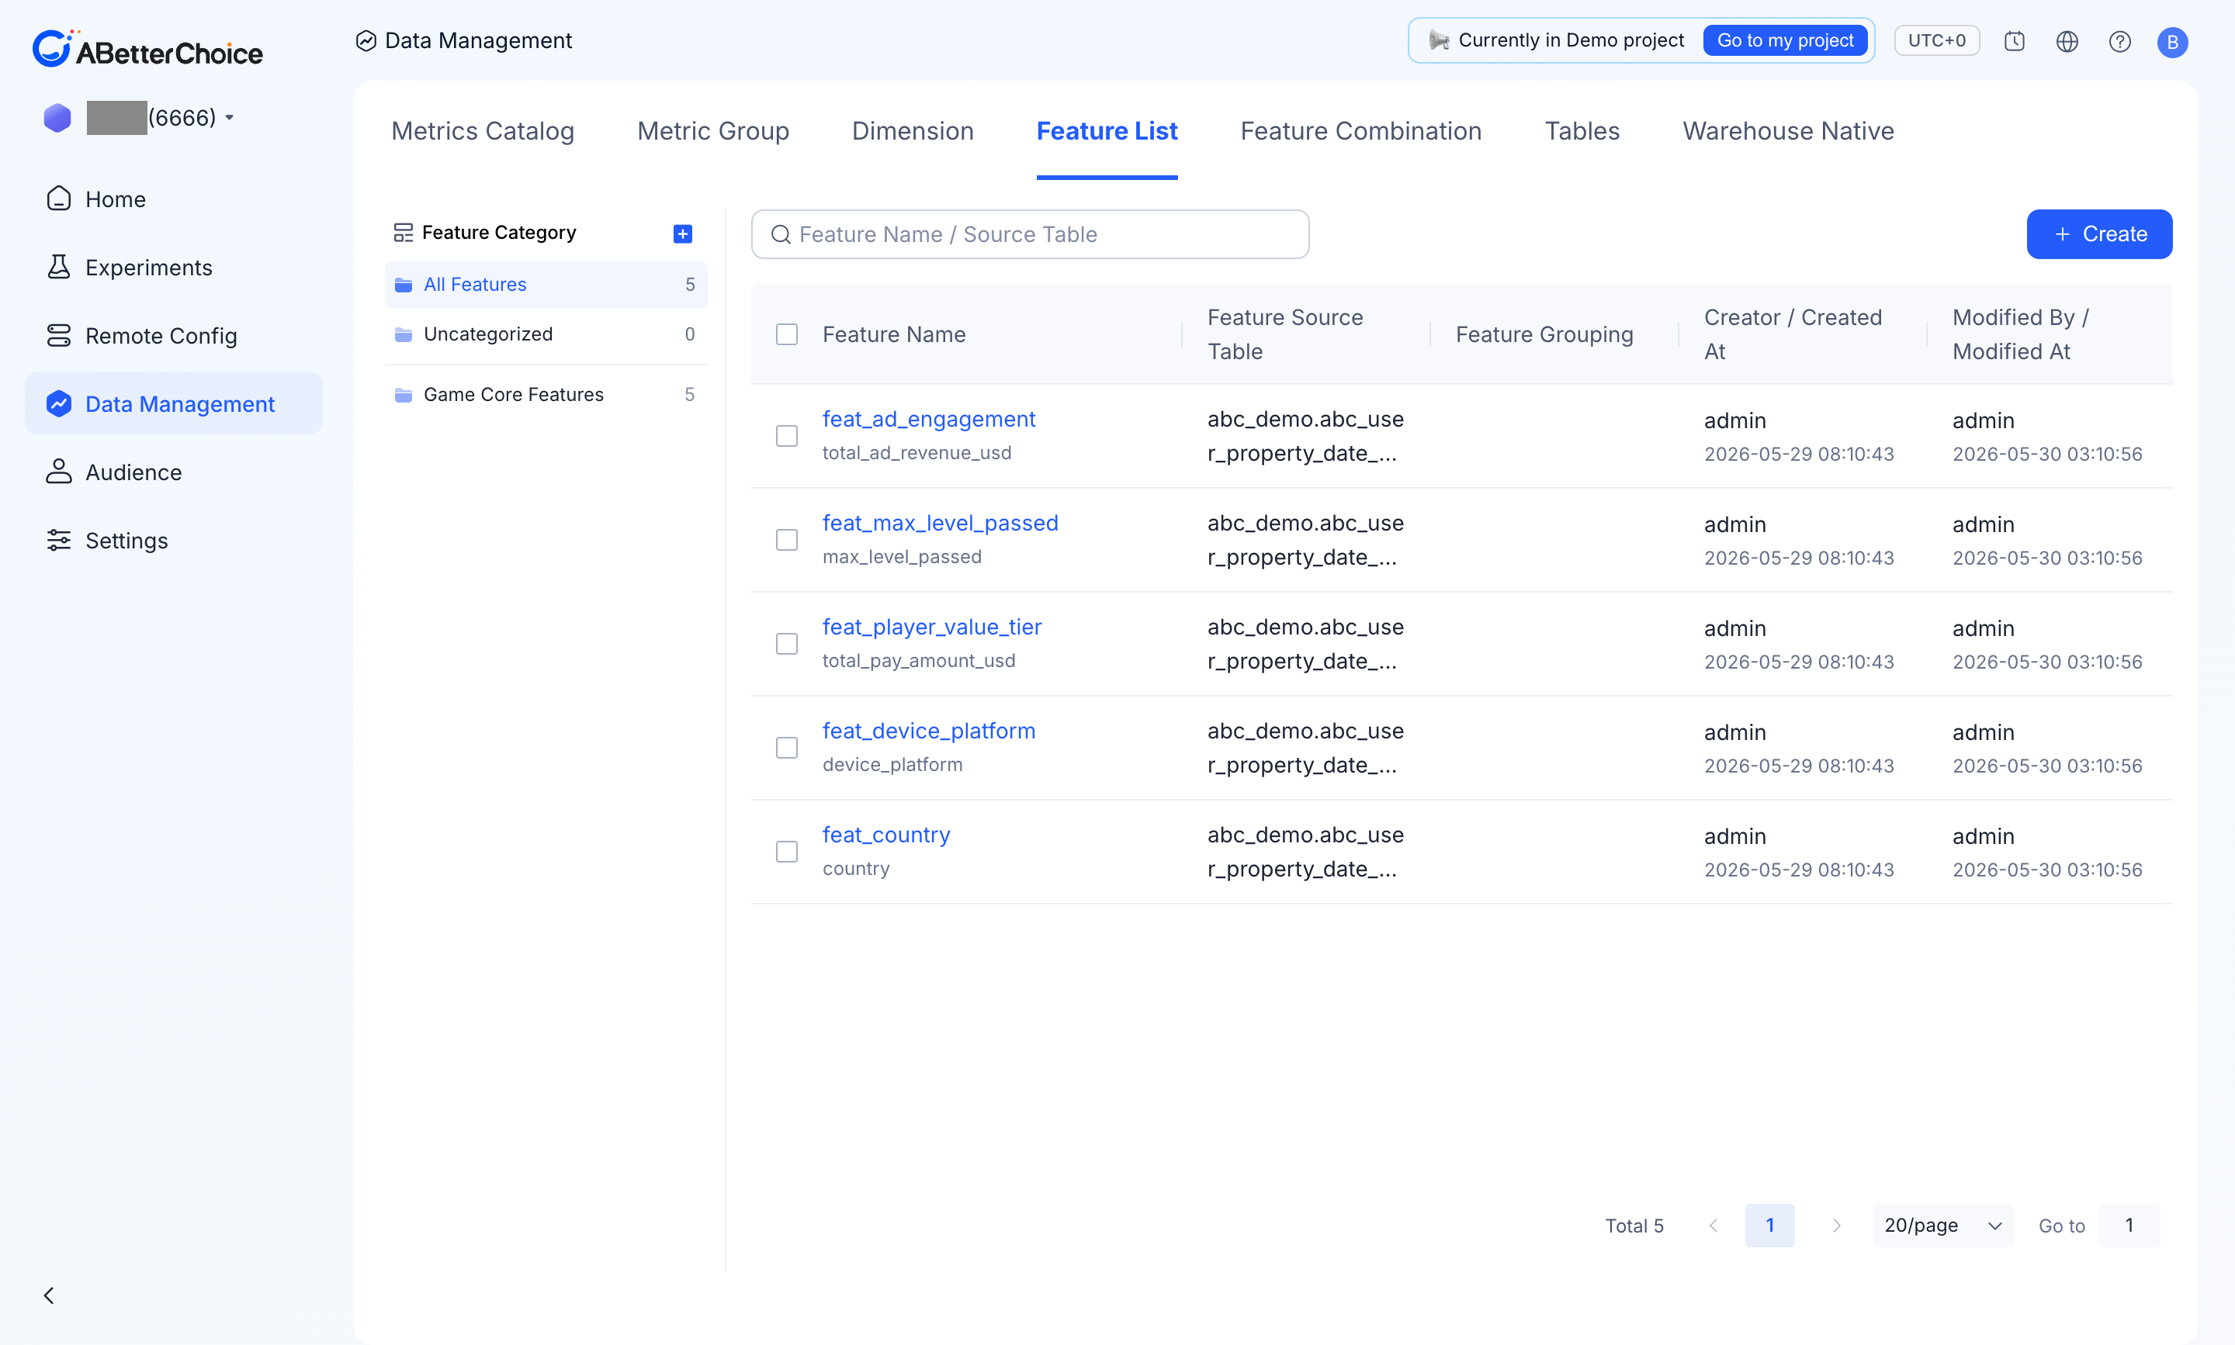Check the feat_max_level_passed row checkbox
Screen dimensions: 2235x1345
click(x=787, y=540)
